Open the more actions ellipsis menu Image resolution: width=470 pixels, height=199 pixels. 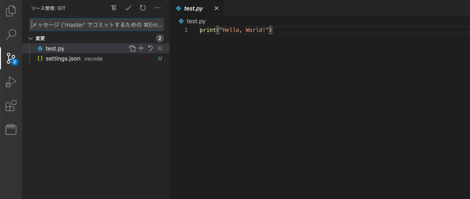tap(158, 8)
